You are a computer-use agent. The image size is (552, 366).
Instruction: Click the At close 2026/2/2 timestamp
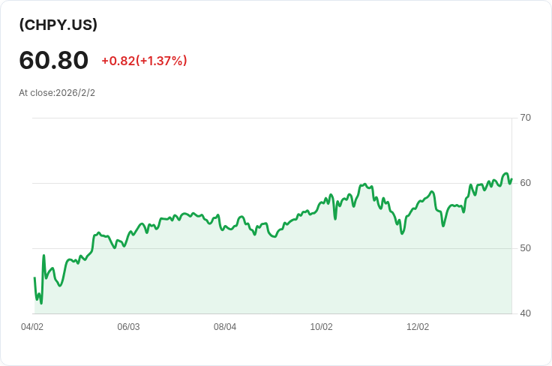pyautogui.click(x=57, y=93)
